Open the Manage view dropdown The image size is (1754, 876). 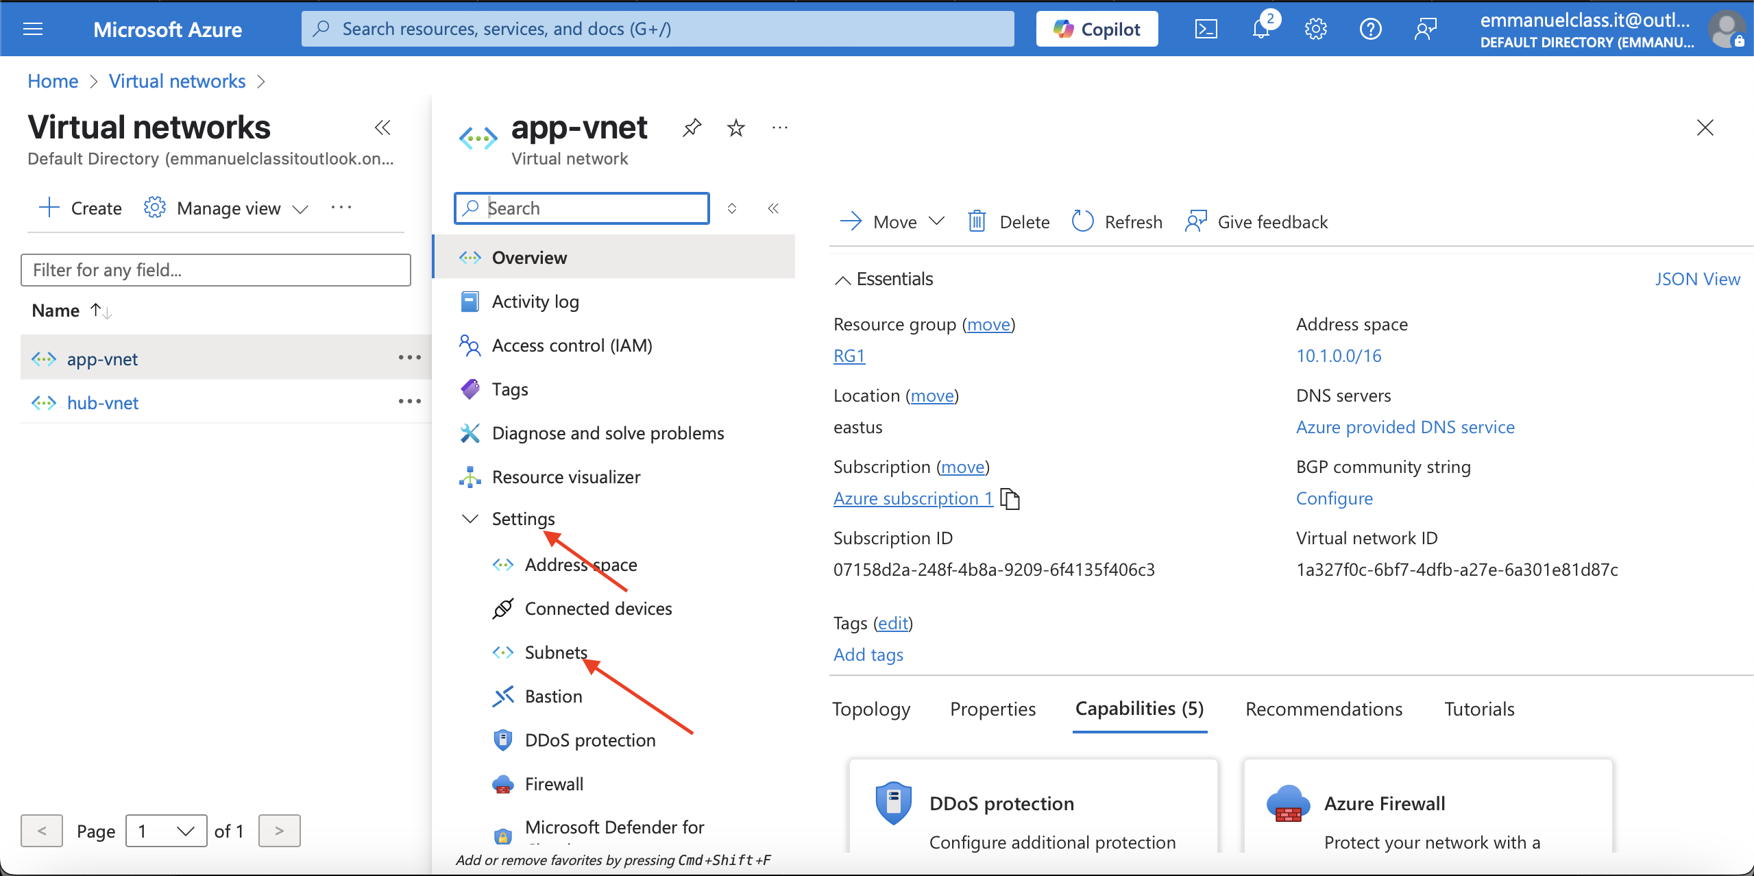[x=226, y=208]
